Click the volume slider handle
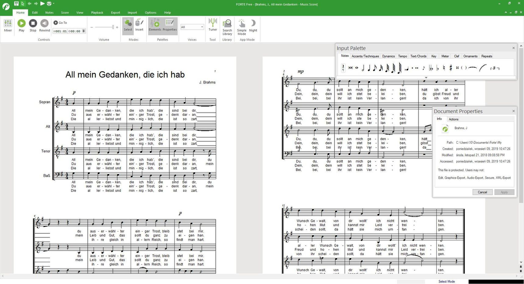Screen dimensions: 524x284 tap(113, 27)
